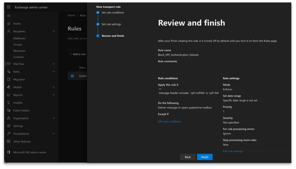
Task: Collapse the Recipients section chevron
Action: pyautogui.click(x=54, y=31)
